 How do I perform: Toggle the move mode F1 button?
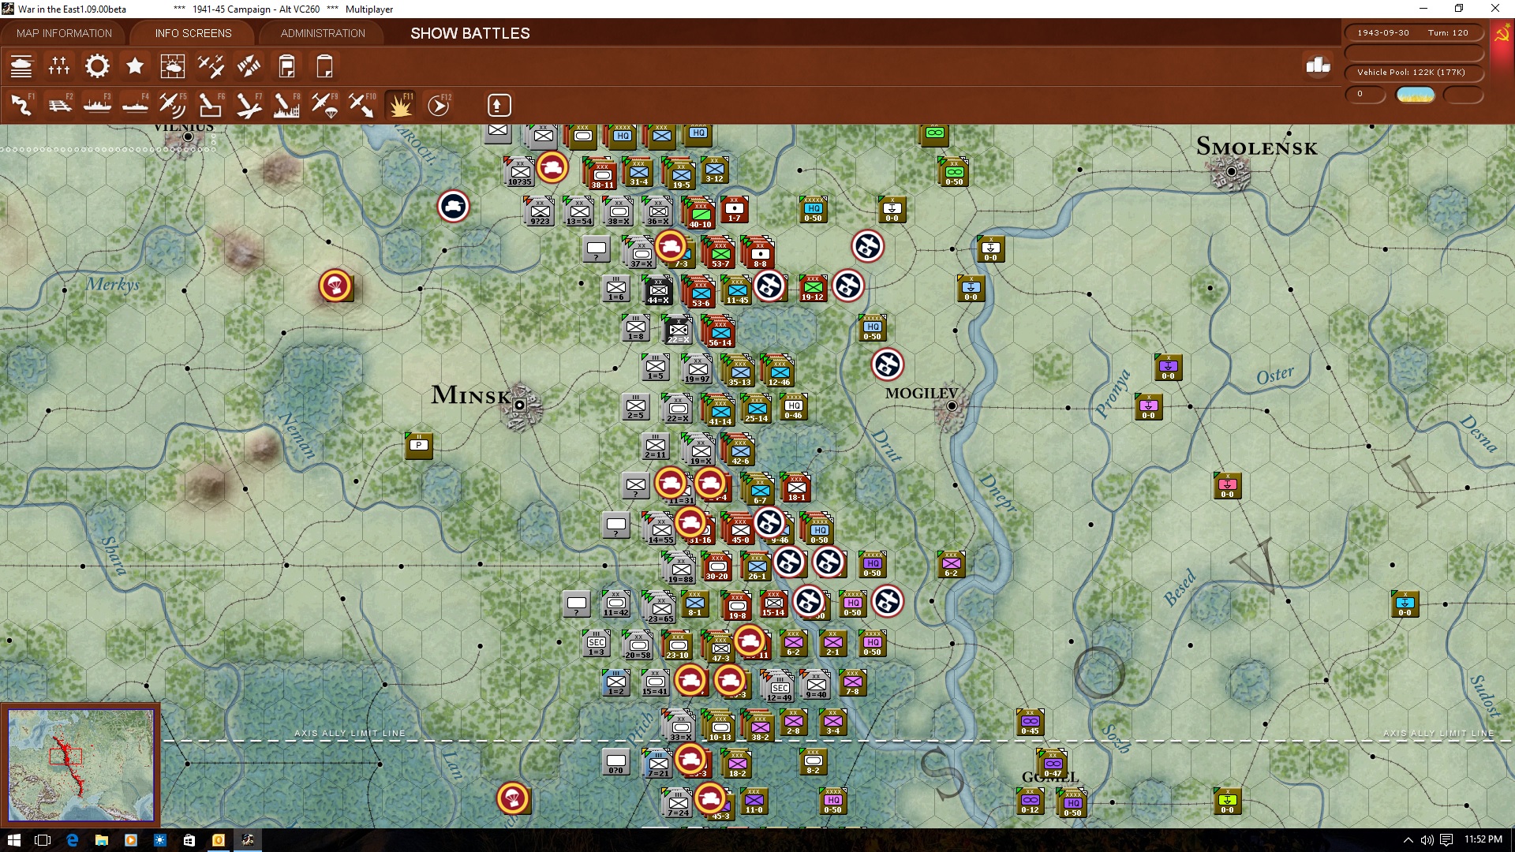[x=22, y=105]
